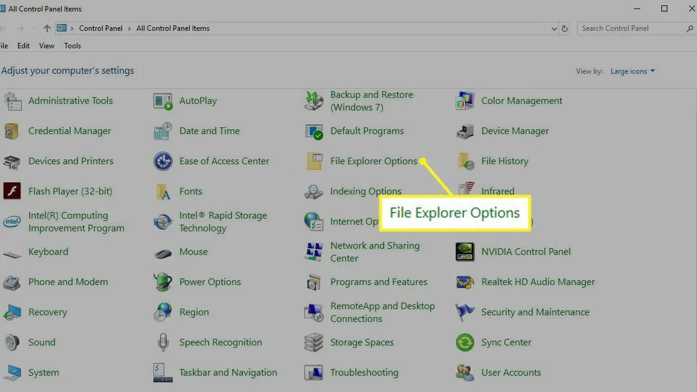Open the Storage Spaces icon
This screenshot has width=697, height=392.
pos(314,342)
